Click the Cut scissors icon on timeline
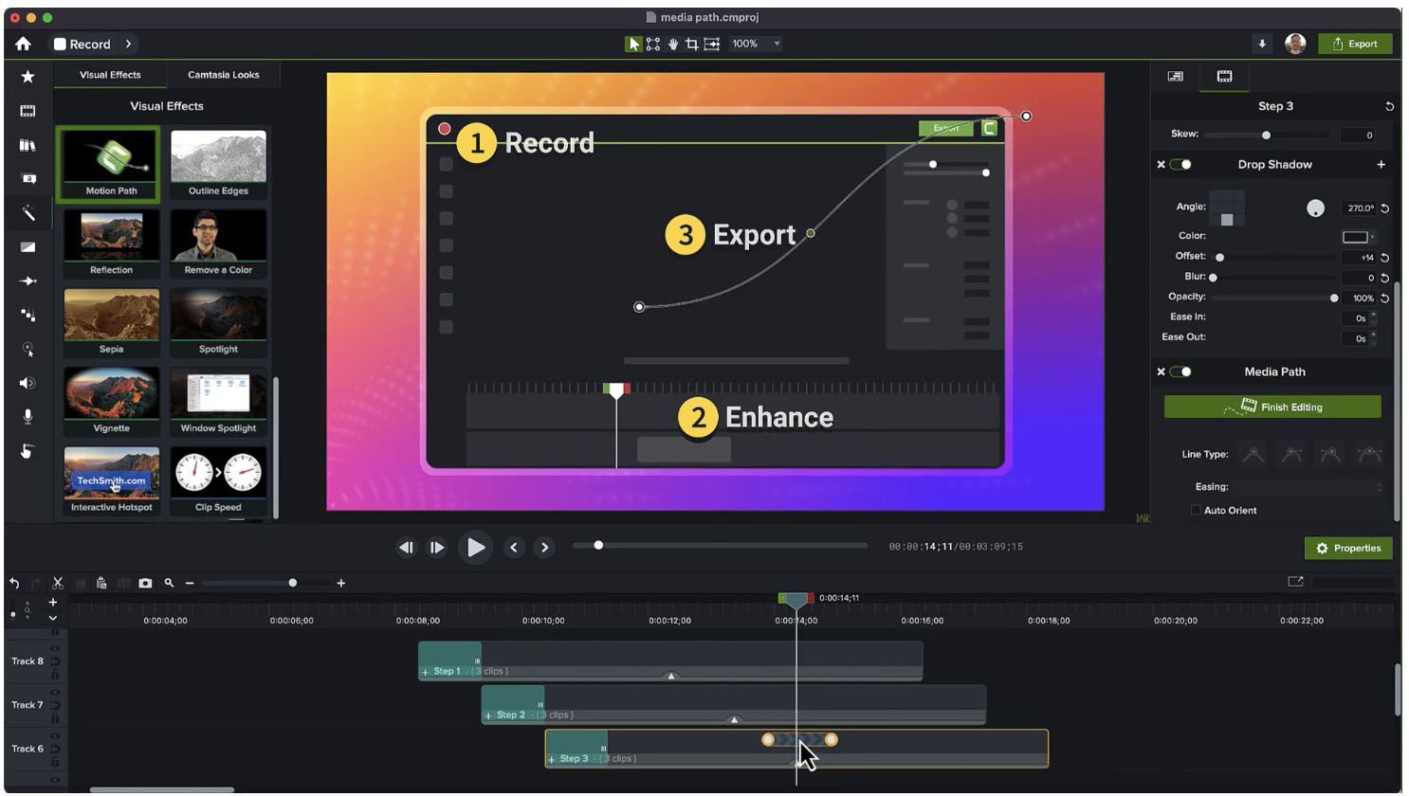 pos(58,583)
